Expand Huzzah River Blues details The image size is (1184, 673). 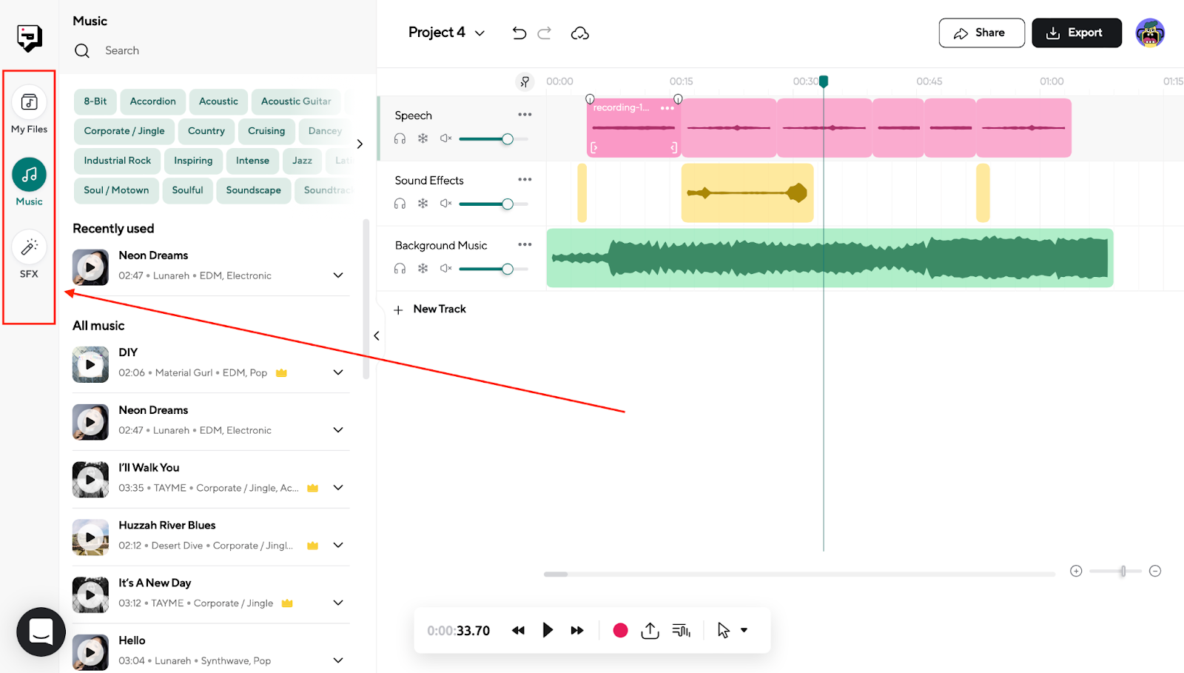pyautogui.click(x=338, y=546)
